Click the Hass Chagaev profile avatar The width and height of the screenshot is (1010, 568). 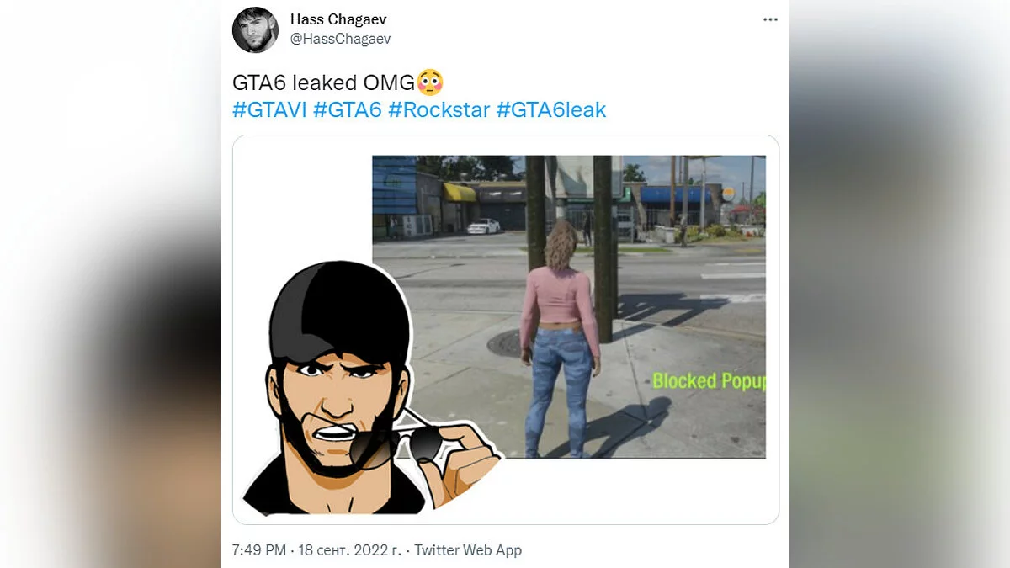[x=255, y=29]
